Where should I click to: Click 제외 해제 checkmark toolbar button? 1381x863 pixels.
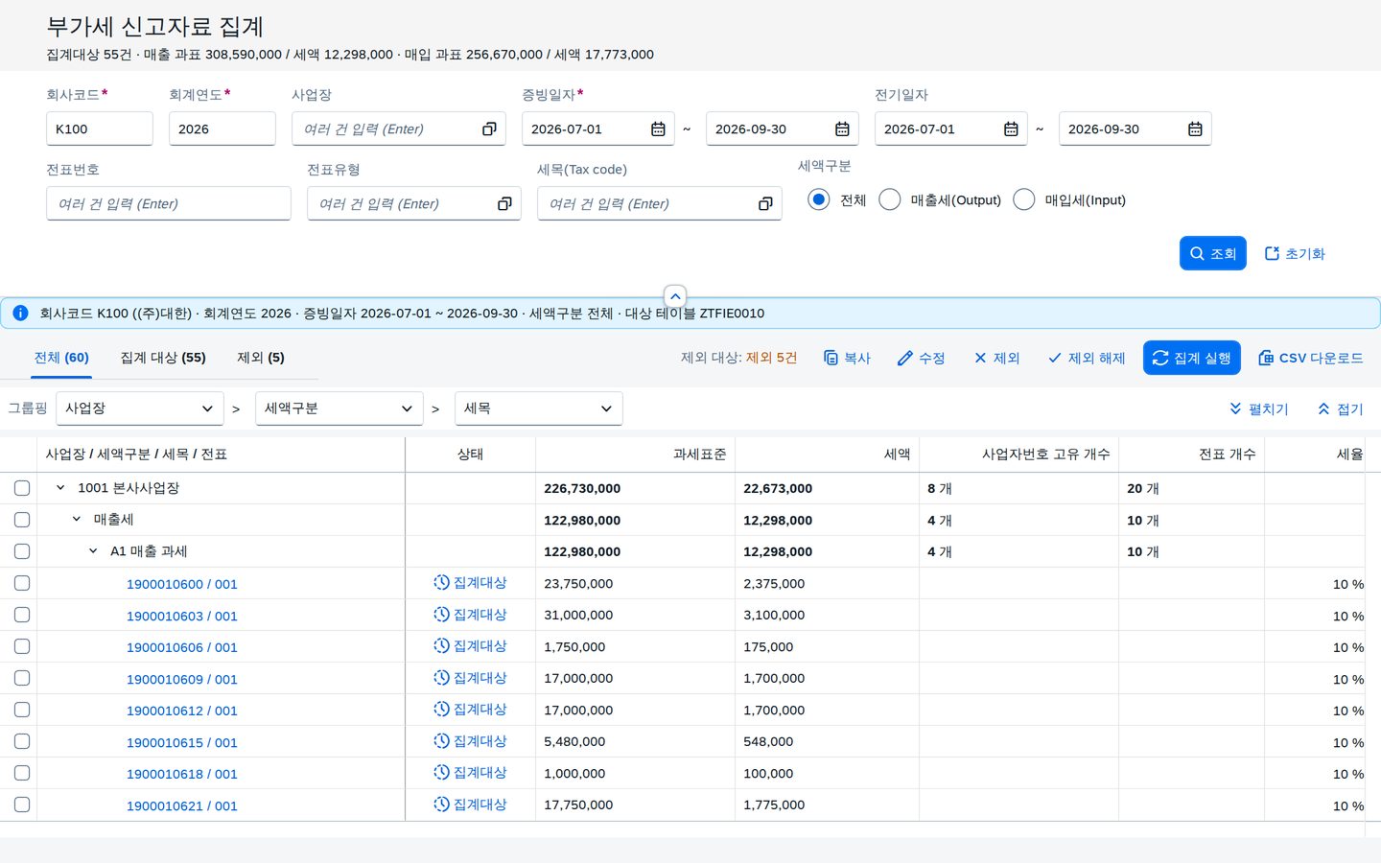click(x=1086, y=358)
